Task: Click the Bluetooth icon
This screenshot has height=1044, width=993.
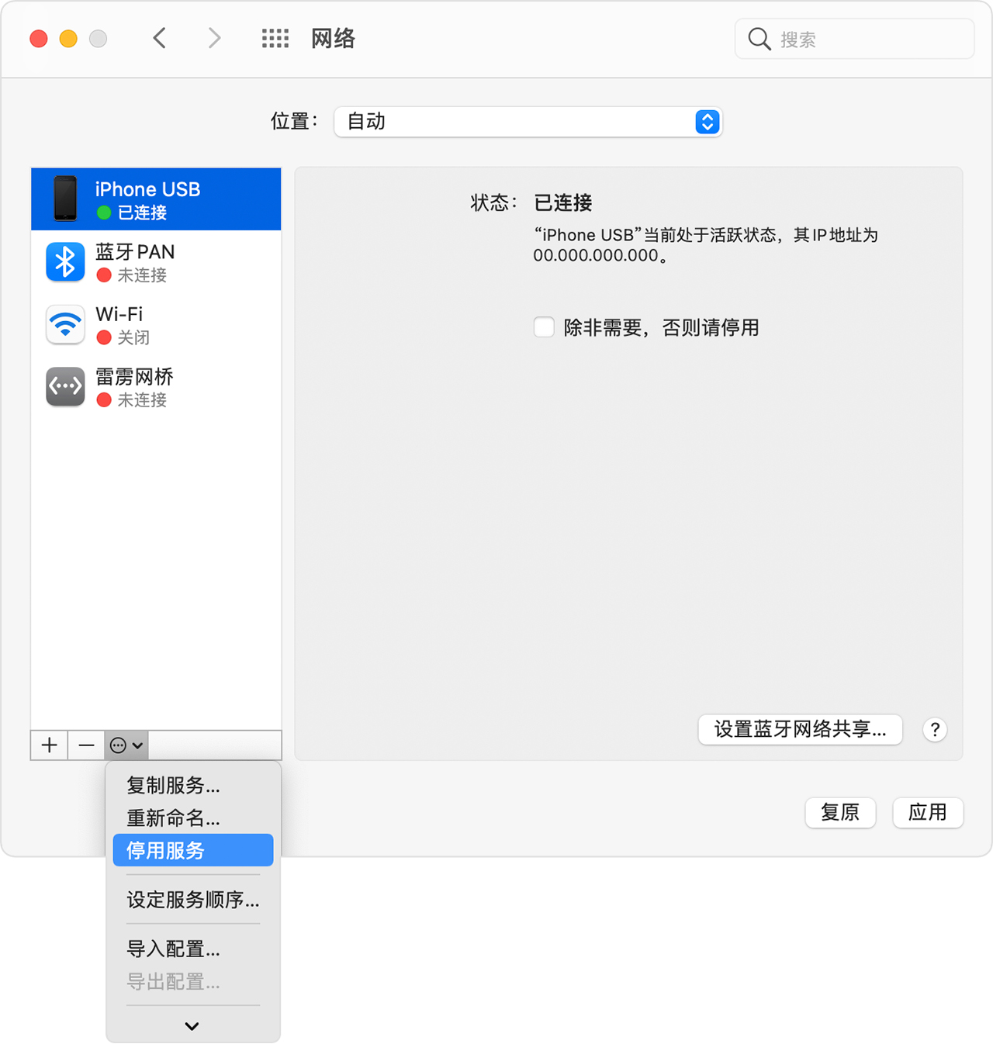Action: pos(65,262)
